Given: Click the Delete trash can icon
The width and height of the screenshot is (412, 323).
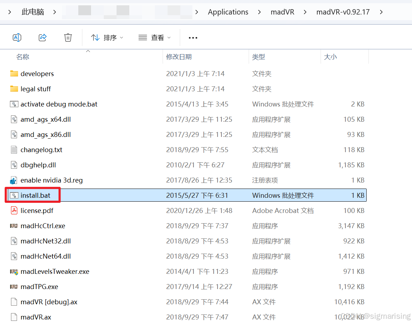Looking at the screenshot, I should click(x=68, y=38).
